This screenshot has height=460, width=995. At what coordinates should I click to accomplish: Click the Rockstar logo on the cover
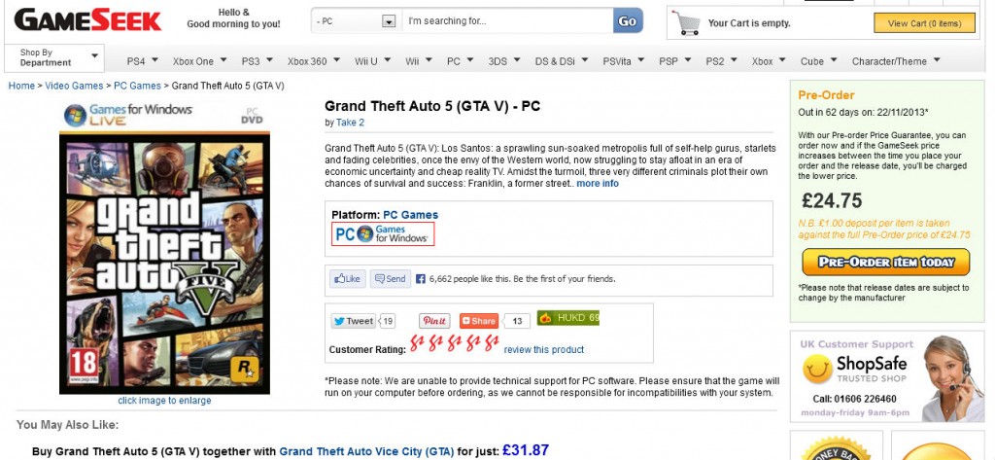(244, 370)
